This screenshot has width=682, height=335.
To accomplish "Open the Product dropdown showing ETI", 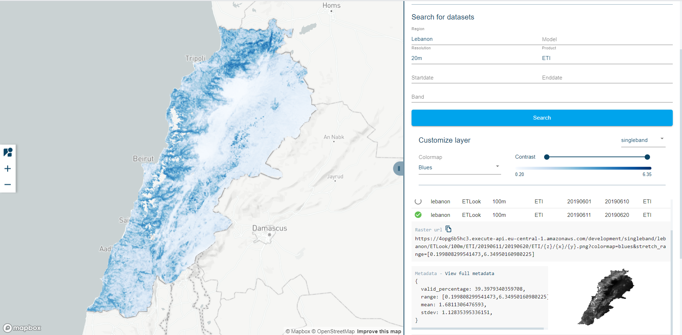I will tap(607, 58).
